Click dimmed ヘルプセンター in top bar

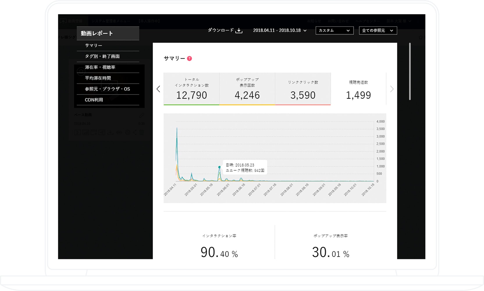coord(368,21)
